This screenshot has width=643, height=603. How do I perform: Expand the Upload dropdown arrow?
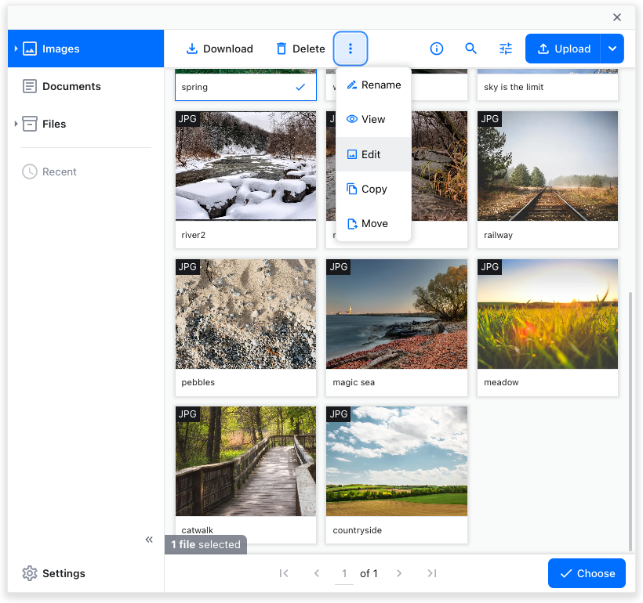[612, 49]
